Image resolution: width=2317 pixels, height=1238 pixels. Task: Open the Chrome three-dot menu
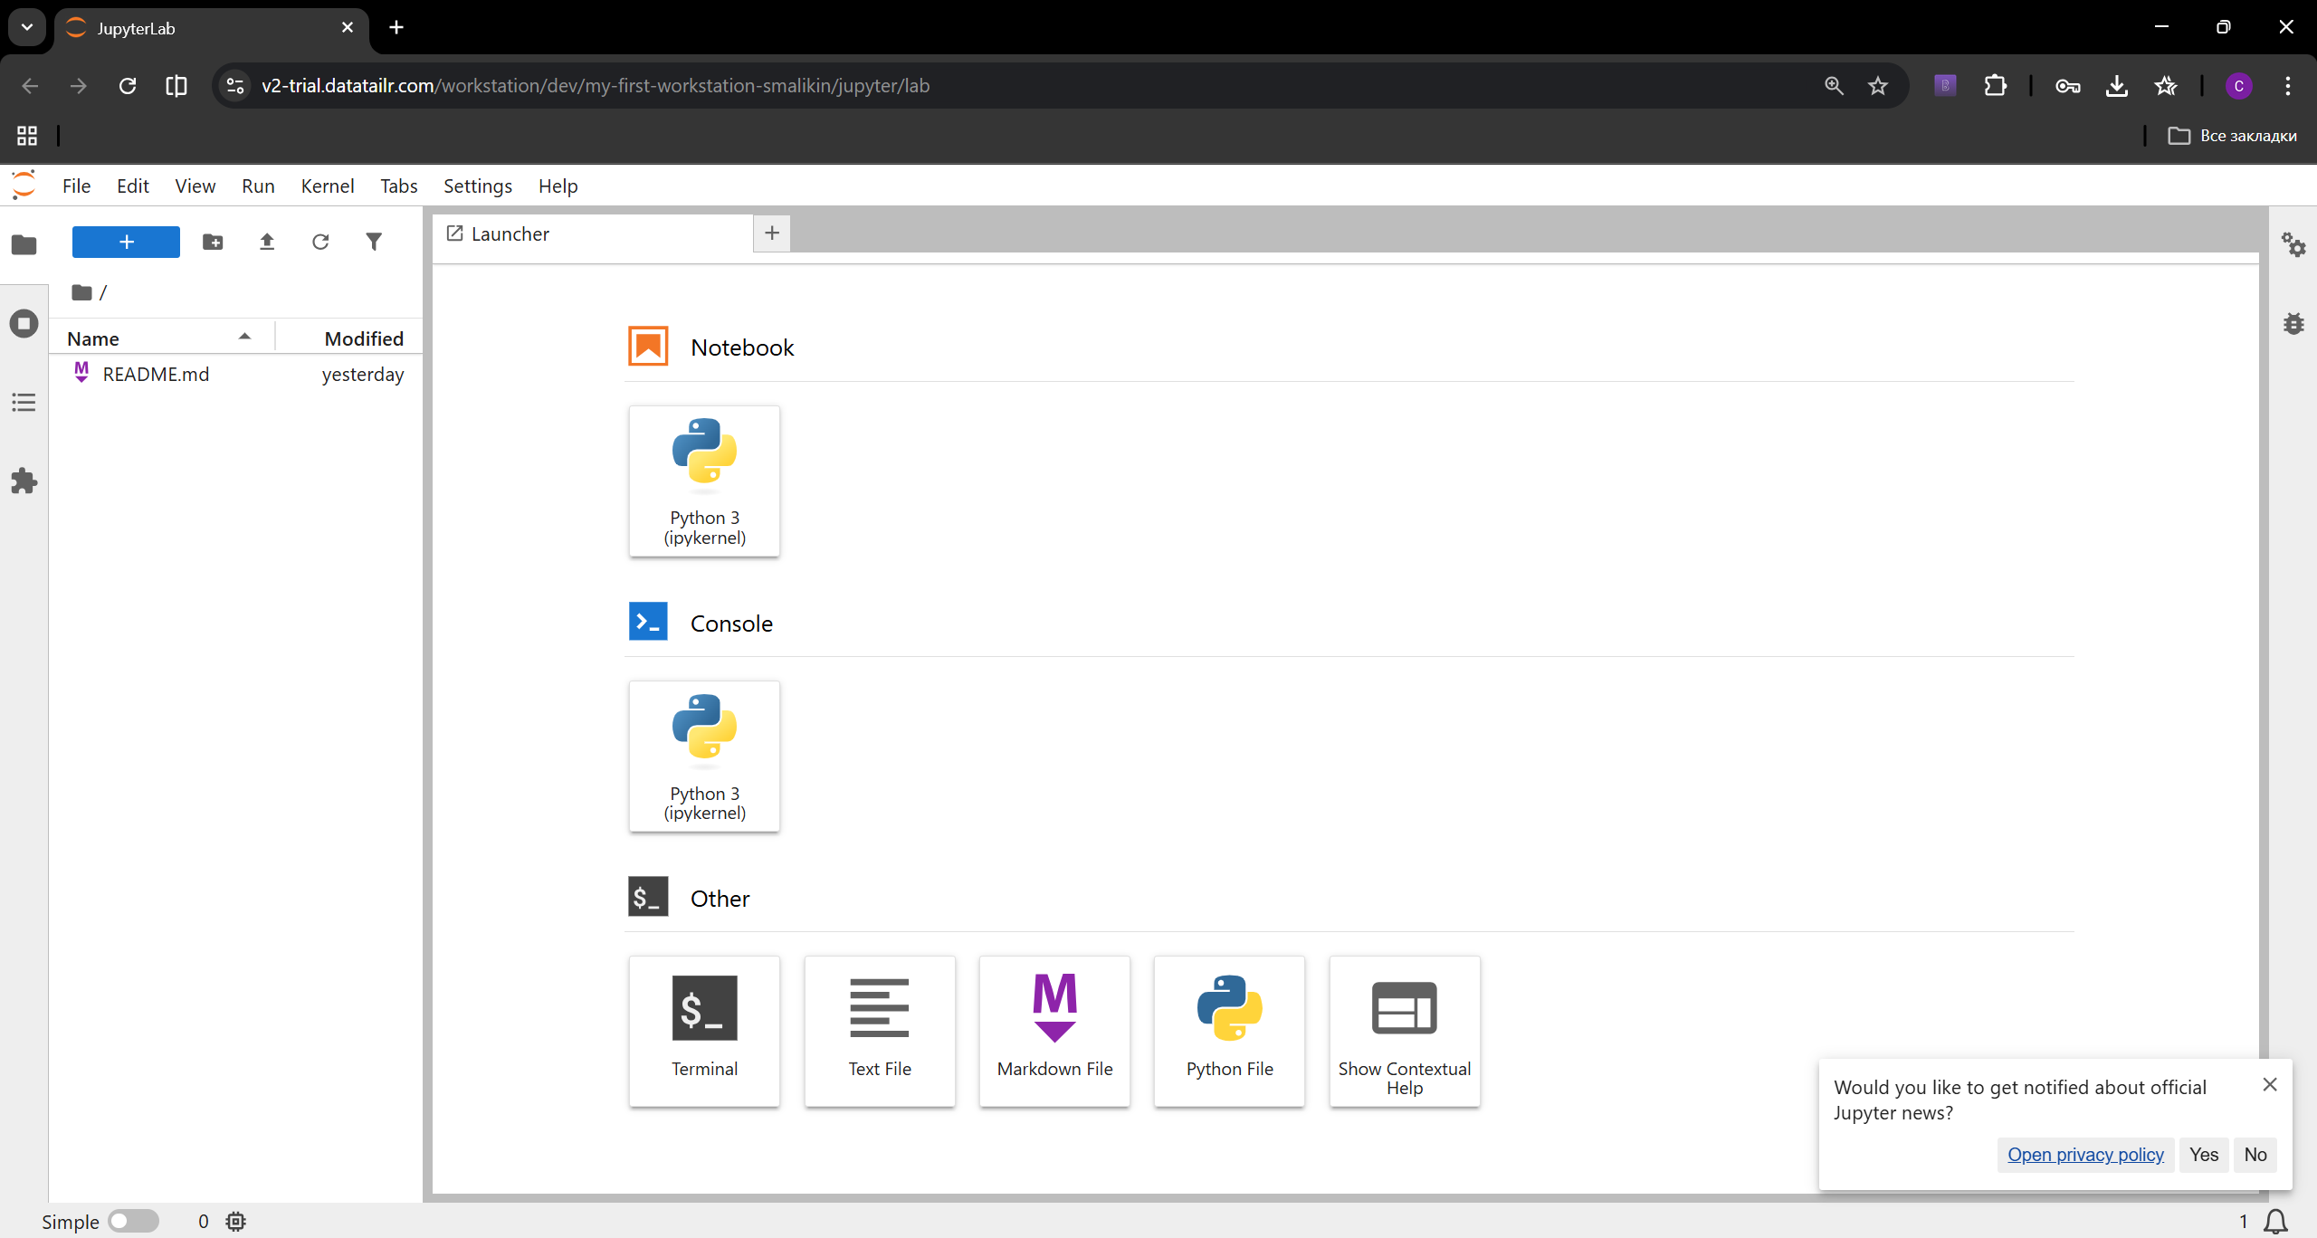click(2288, 86)
